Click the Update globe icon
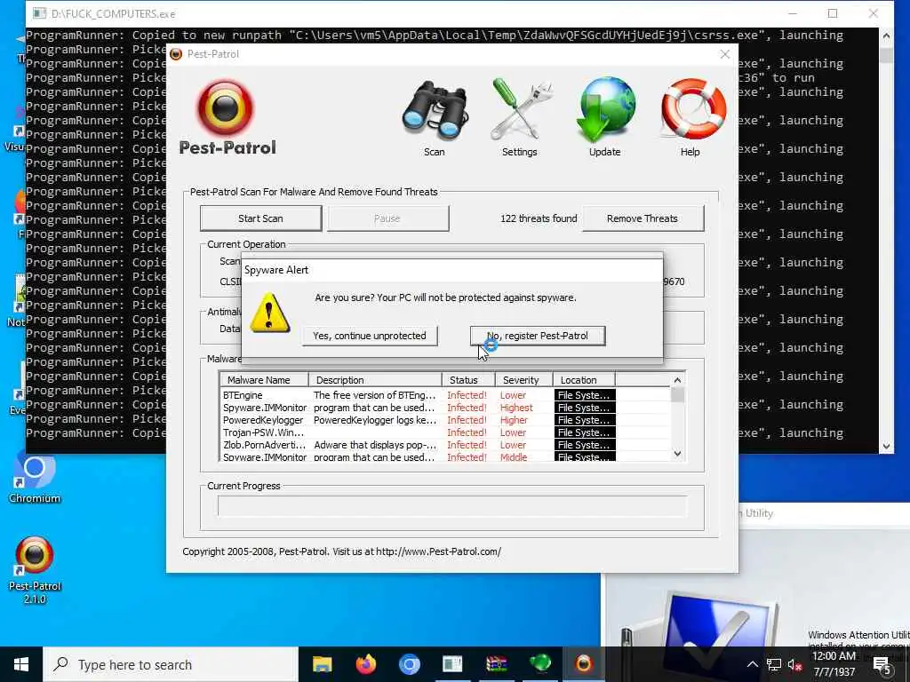Viewport: 910px width, 682px height. (x=605, y=109)
